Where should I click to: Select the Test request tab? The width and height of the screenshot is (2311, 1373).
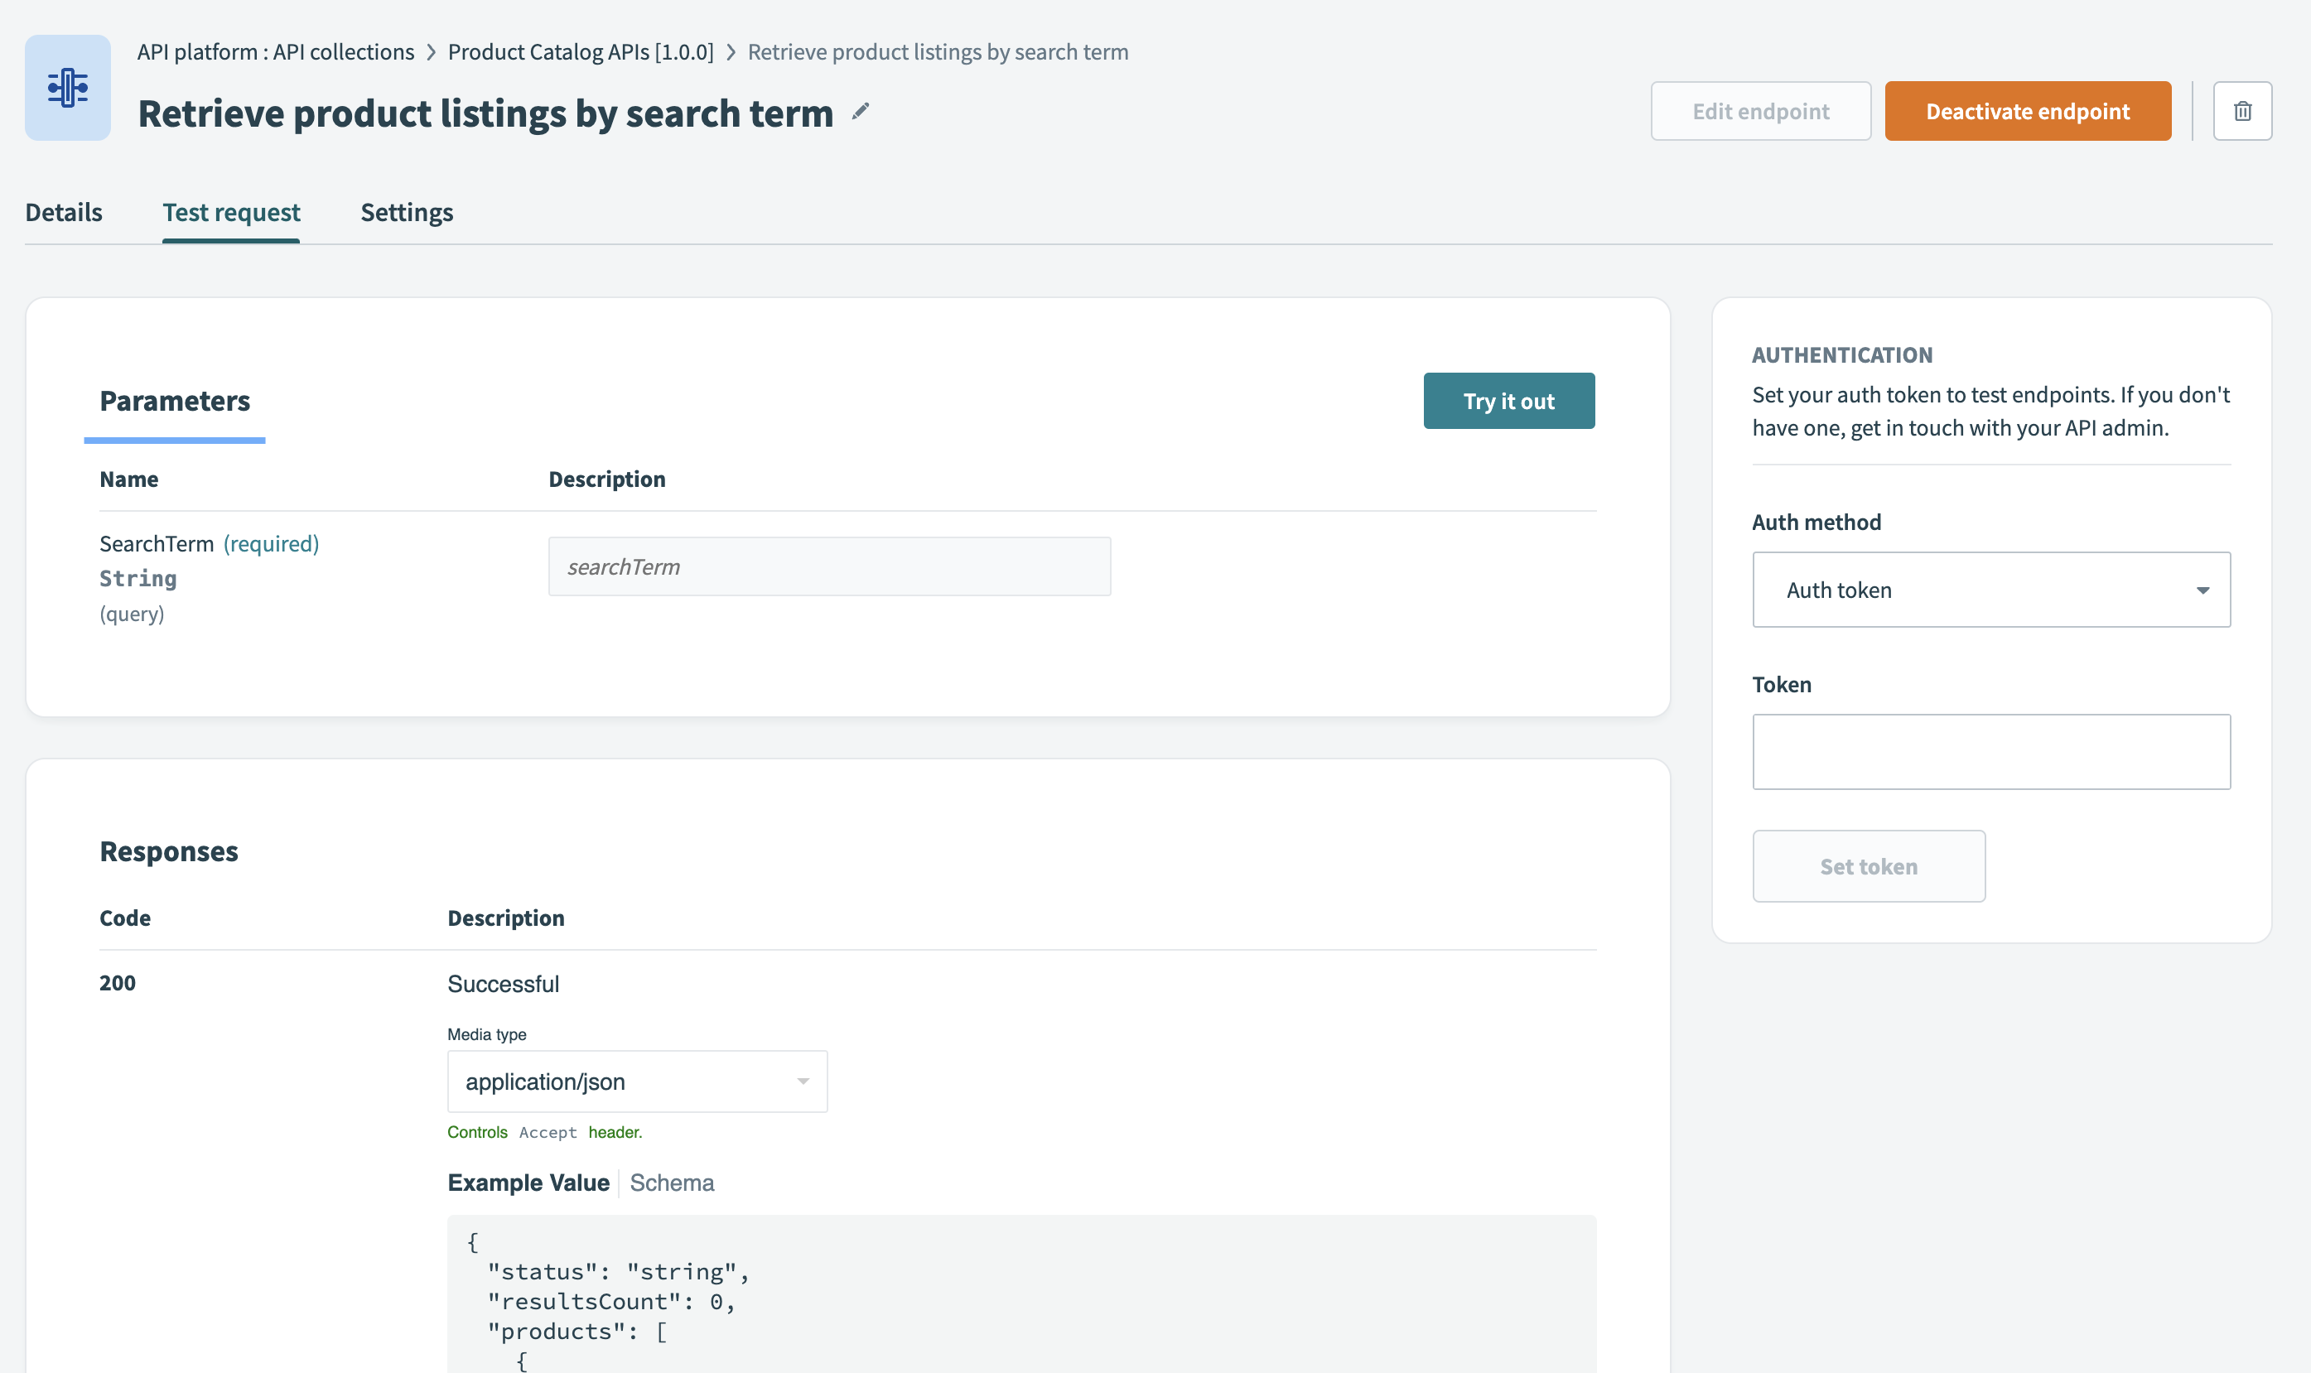tap(230, 212)
